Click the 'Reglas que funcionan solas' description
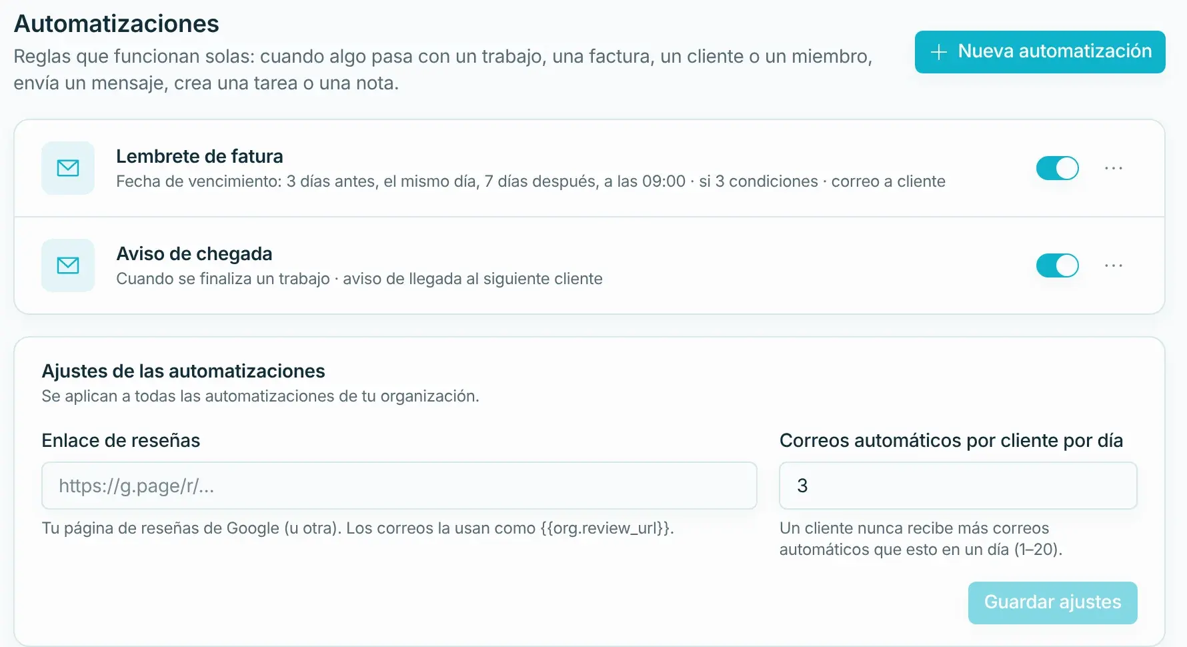Image resolution: width=1187 pixels, height=647 pixels. pos(443,69)
